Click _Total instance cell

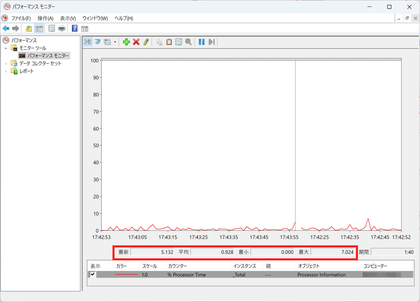point(239,275)
